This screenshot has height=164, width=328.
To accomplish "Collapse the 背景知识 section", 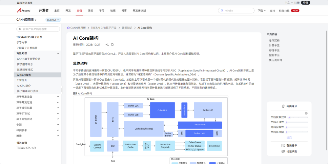I will click(x=38, y=53).
